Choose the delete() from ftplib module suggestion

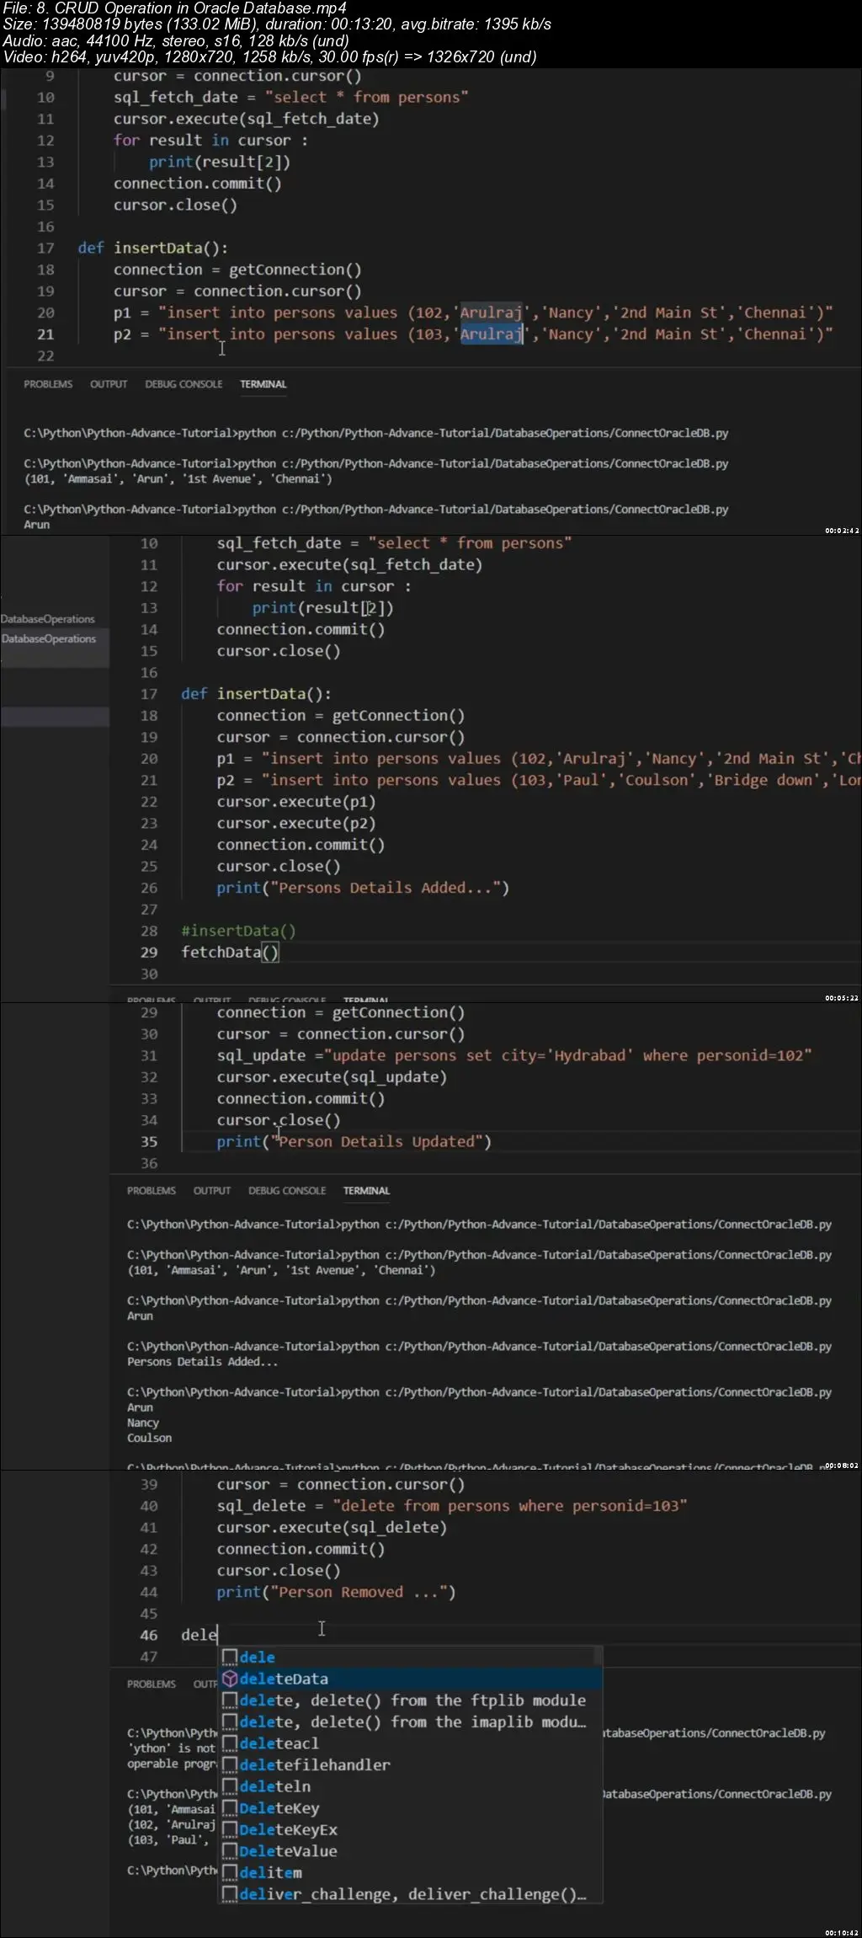(x=412, y=1700)
